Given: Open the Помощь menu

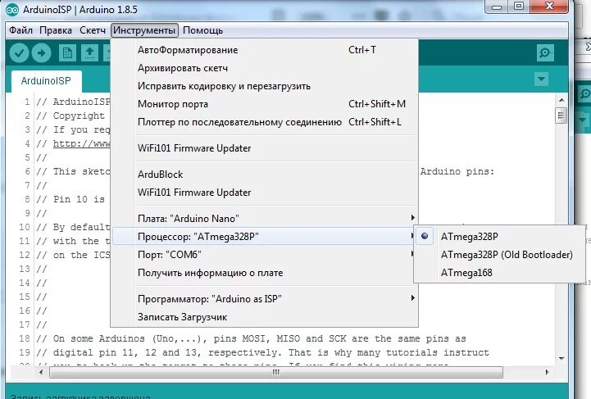Looking at the screenshot, I should pyautogui.click(x=202, y=30).
